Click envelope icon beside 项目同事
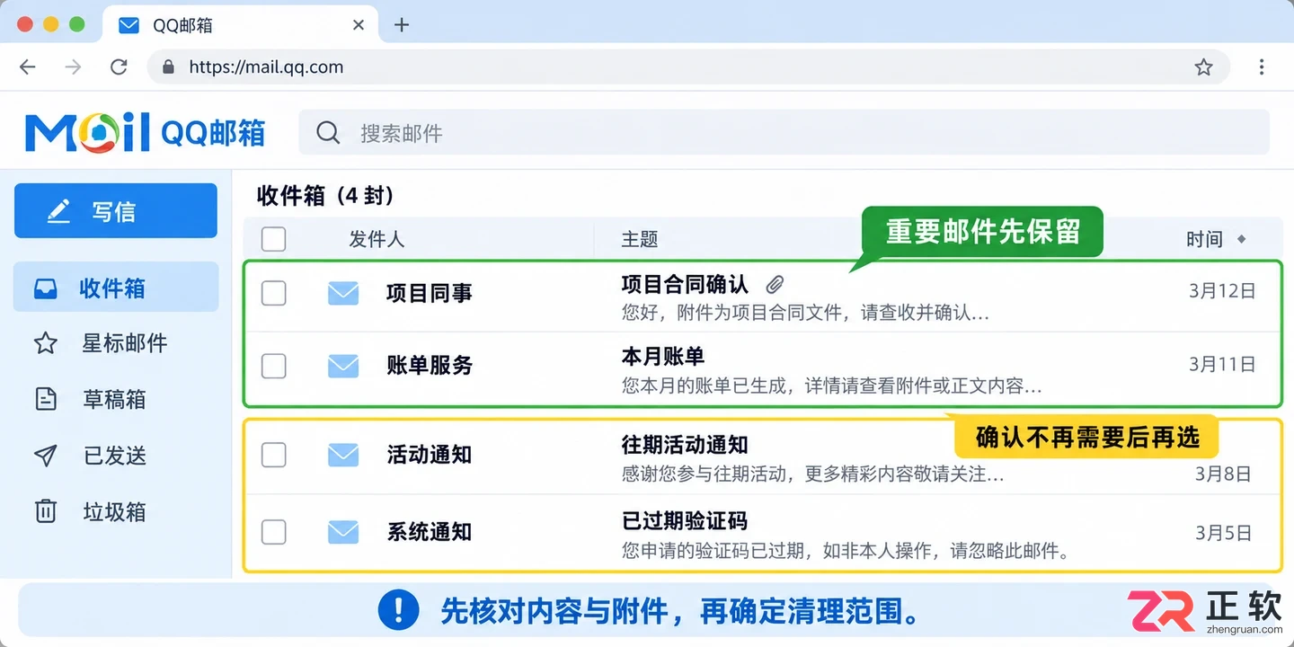 point(343,293)
